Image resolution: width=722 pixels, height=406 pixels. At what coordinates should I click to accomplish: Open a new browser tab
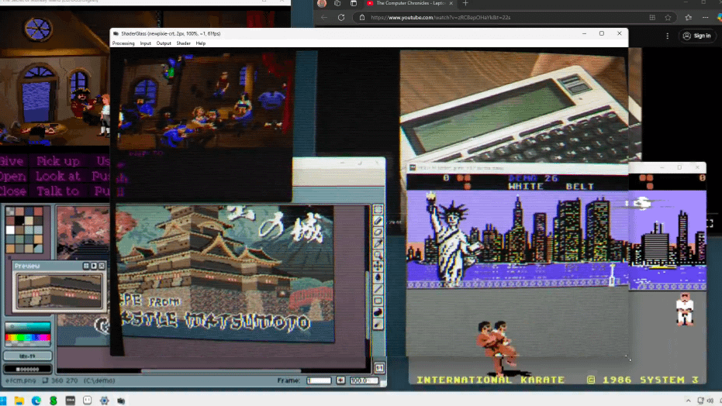tap(465, 3)
